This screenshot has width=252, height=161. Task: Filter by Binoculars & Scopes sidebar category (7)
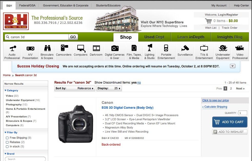(21, 121)
